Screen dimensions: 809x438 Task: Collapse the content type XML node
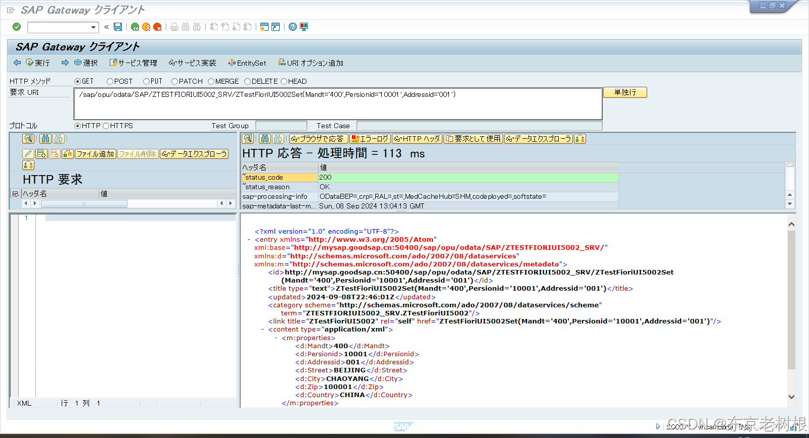tap(262, 330)
